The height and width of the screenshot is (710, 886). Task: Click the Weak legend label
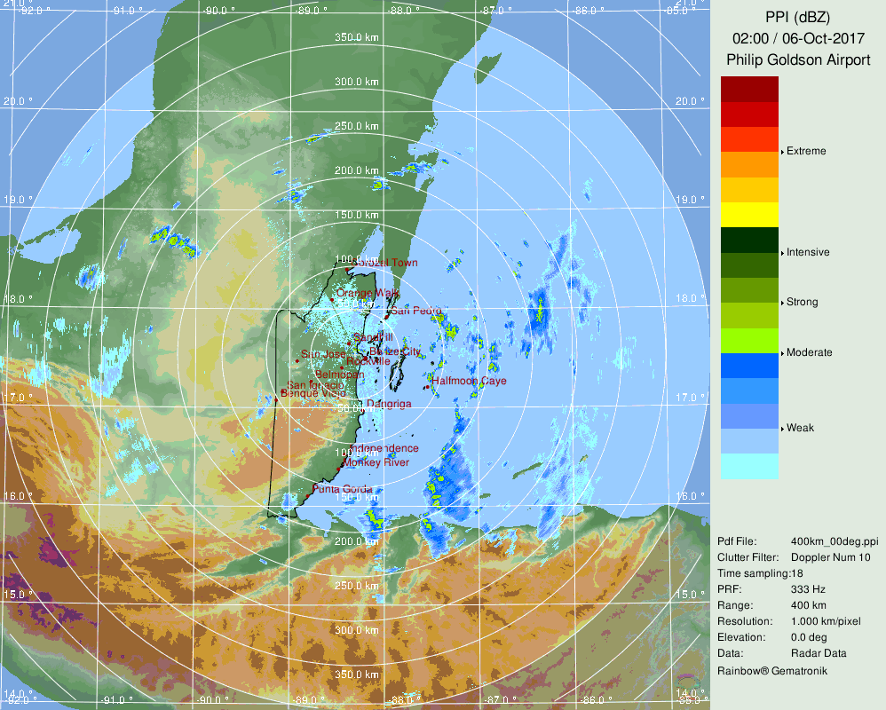point(800,428)
